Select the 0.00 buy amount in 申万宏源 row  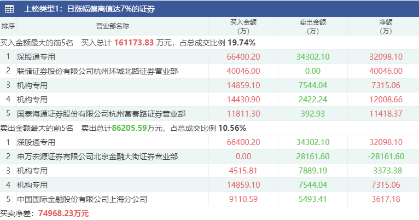point(243,157)
